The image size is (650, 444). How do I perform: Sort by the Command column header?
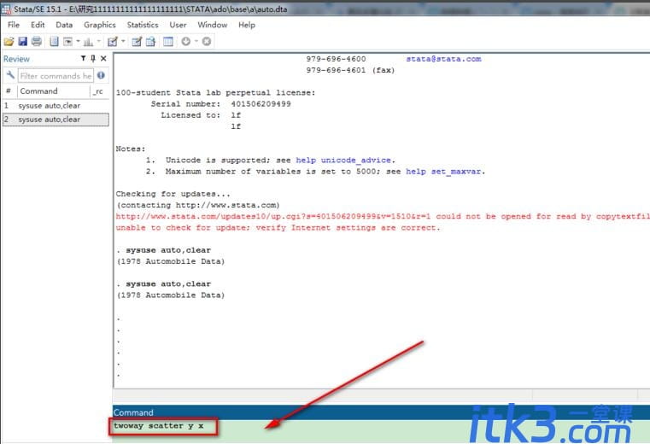click(x=53, y=91)
